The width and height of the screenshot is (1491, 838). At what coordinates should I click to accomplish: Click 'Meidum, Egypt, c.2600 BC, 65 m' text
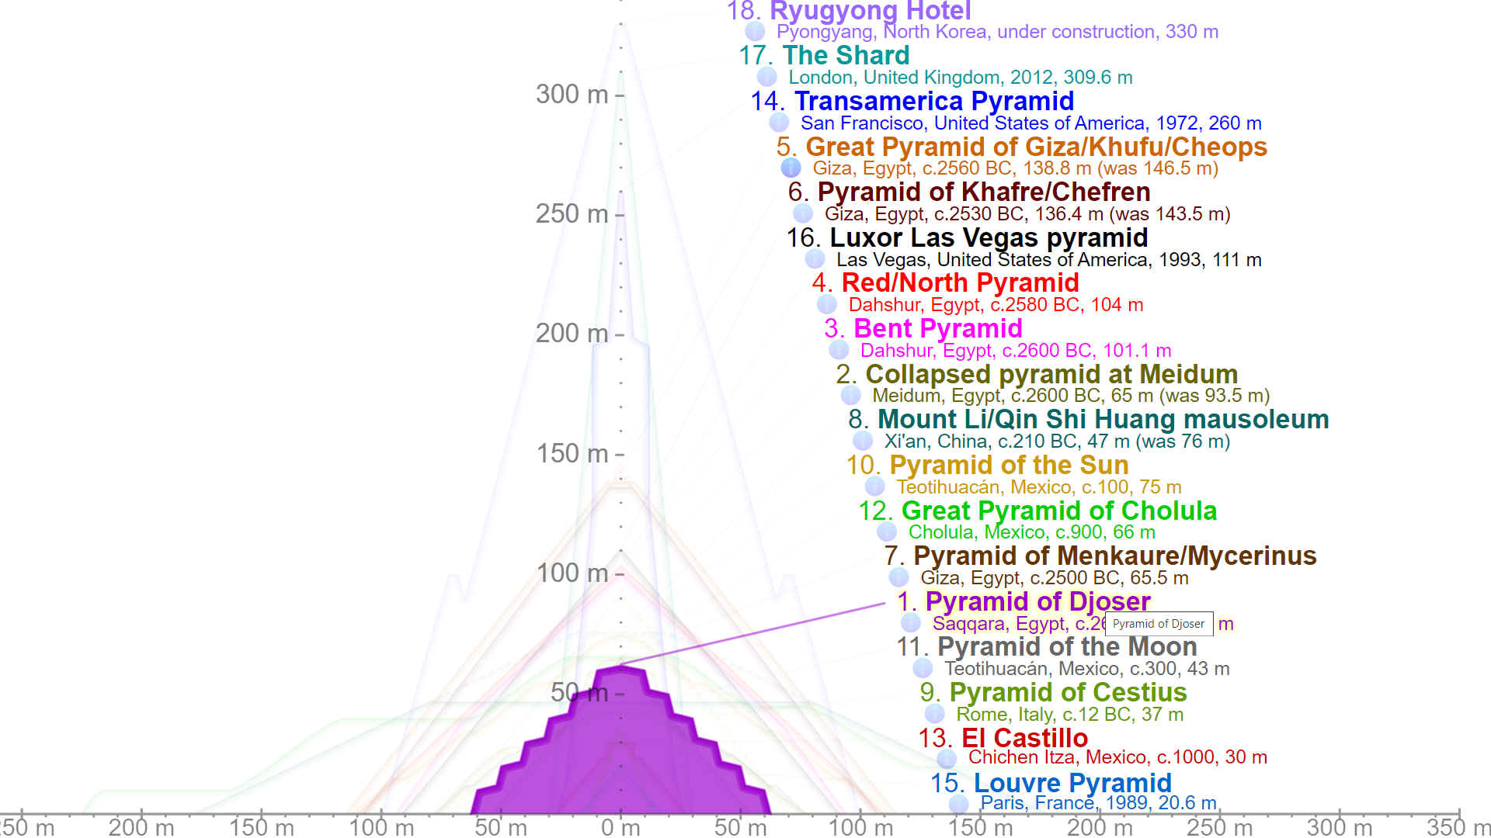click(x=1013, y=396)
